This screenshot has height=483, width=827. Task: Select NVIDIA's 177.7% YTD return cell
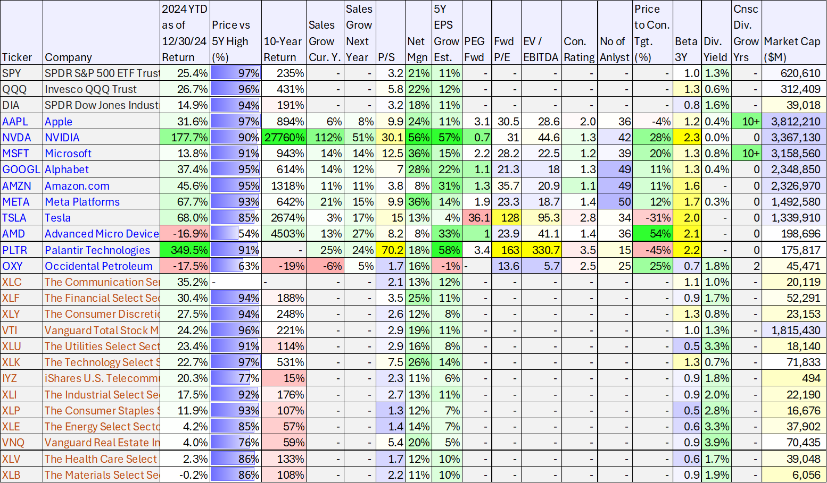click(x=185, y=138)
